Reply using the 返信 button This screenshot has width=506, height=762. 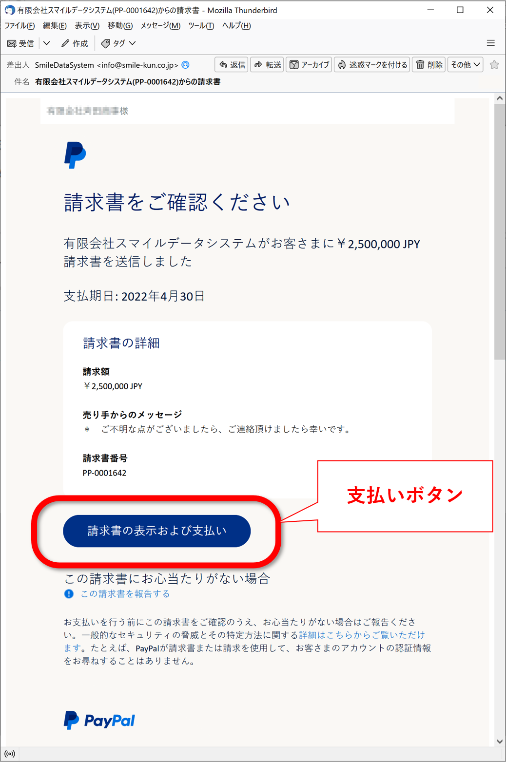point(232,65)
